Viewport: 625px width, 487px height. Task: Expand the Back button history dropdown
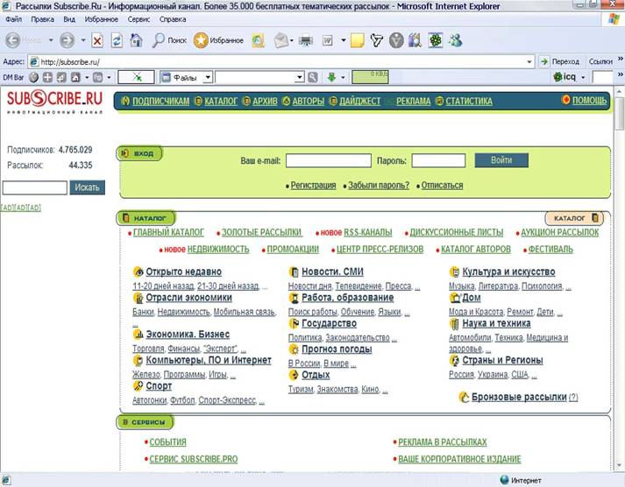[x=51, y=40]
